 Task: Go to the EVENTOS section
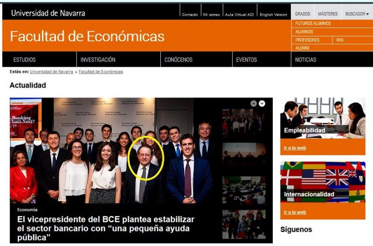(247, 60)
